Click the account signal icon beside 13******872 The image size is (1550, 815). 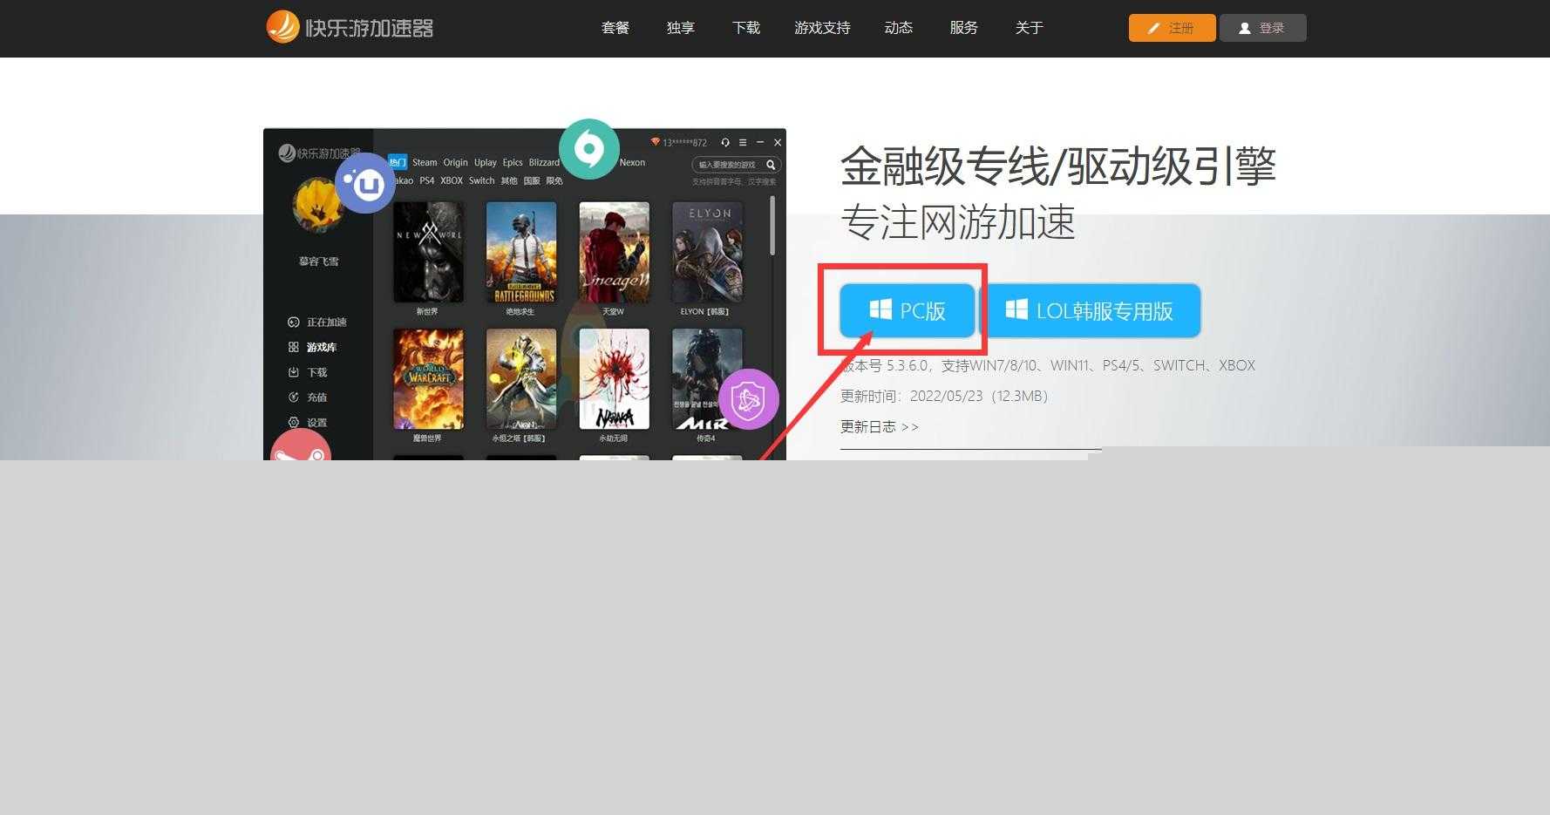[656, 142]
